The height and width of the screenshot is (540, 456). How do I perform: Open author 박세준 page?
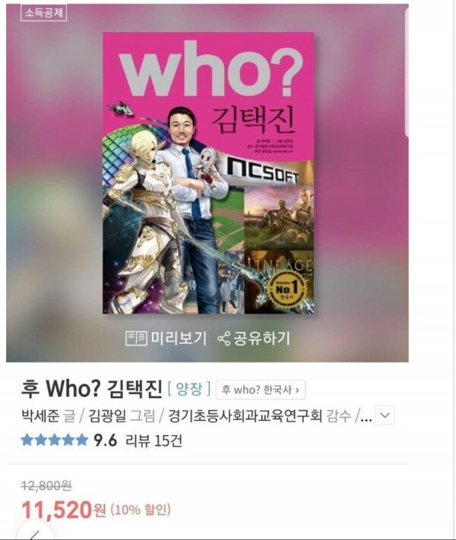point(40,415)
